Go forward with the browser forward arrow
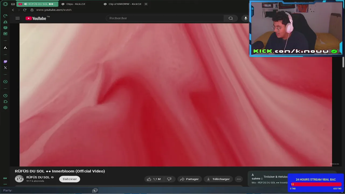Image resolution: width=345 pixels, height=194 pixels. [19, 10]
